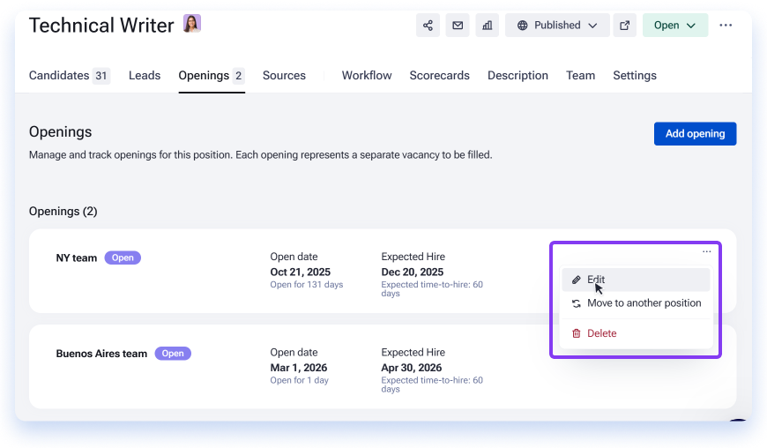Click the 'Open for 131 days' text
This screenshot has width=767, height=448.
click(x=307, y=285)
